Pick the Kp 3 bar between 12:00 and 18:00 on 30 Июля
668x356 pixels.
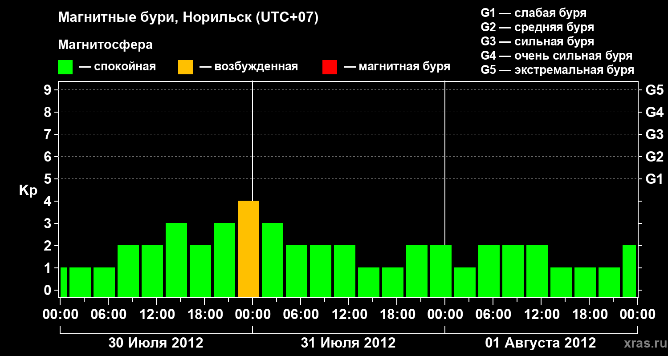[176, 260]
